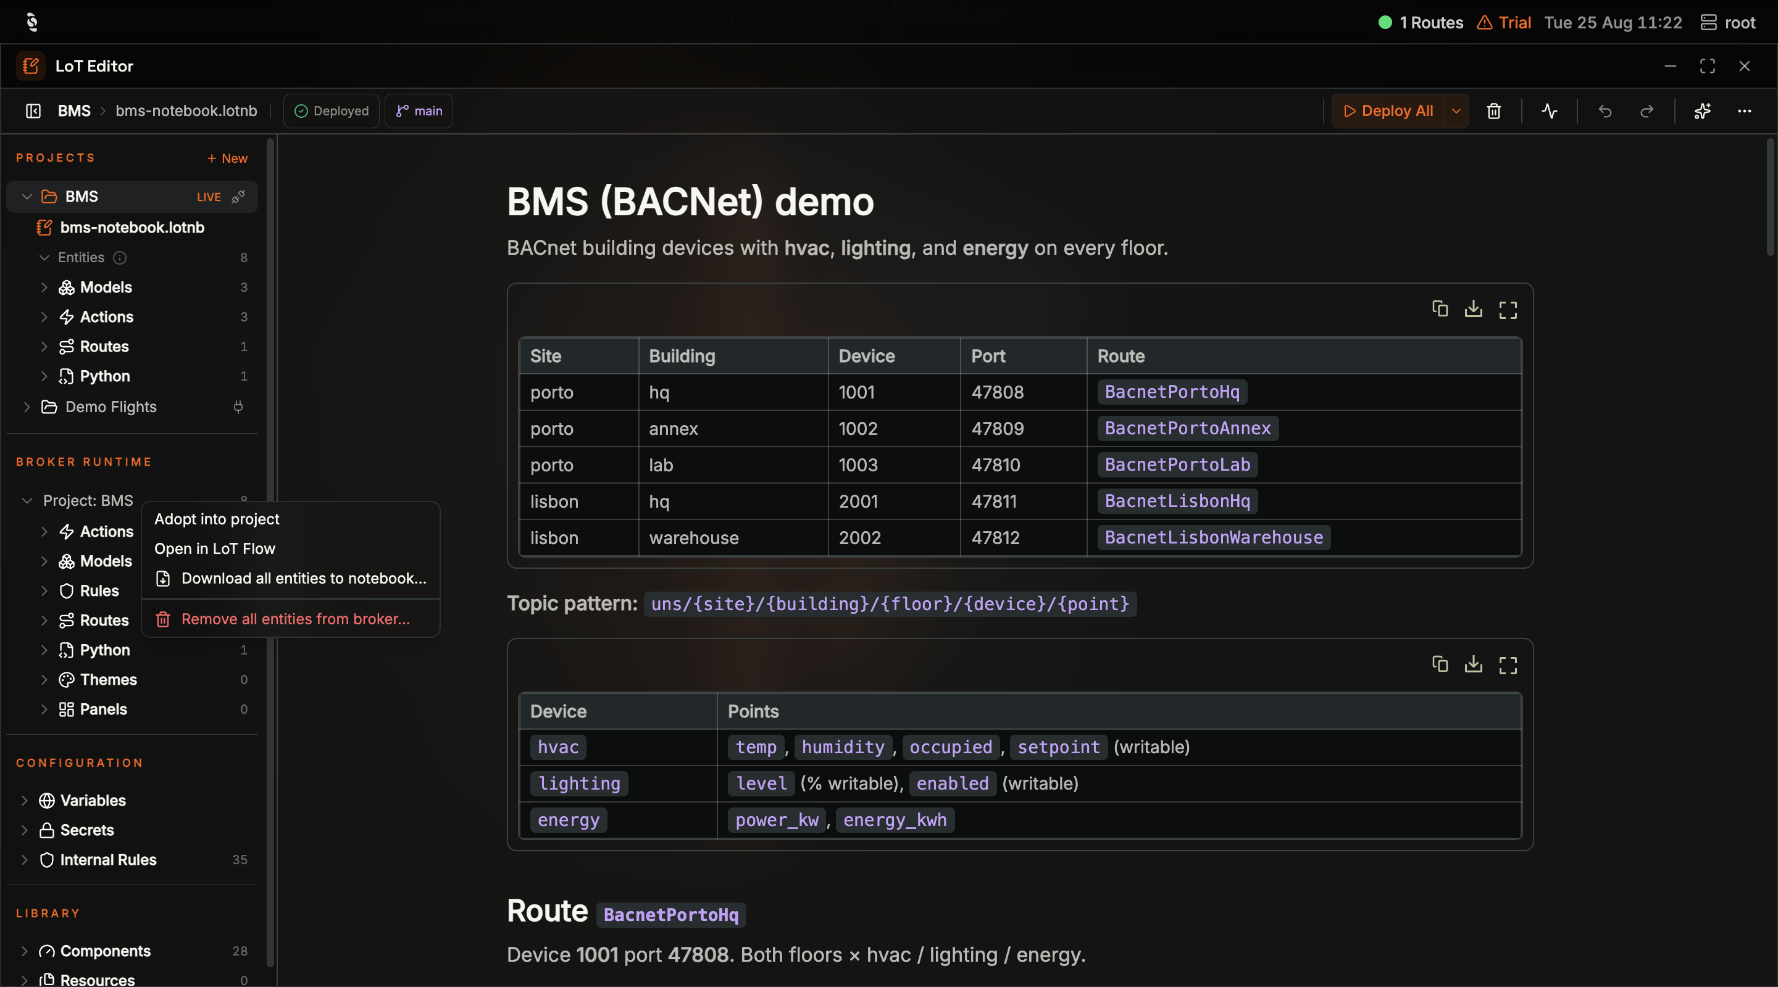Viewport: 1778px width, 987px height.
Task: Click the energy_kwh point tag
Action: pyautogui.click(x=895, y=820)
